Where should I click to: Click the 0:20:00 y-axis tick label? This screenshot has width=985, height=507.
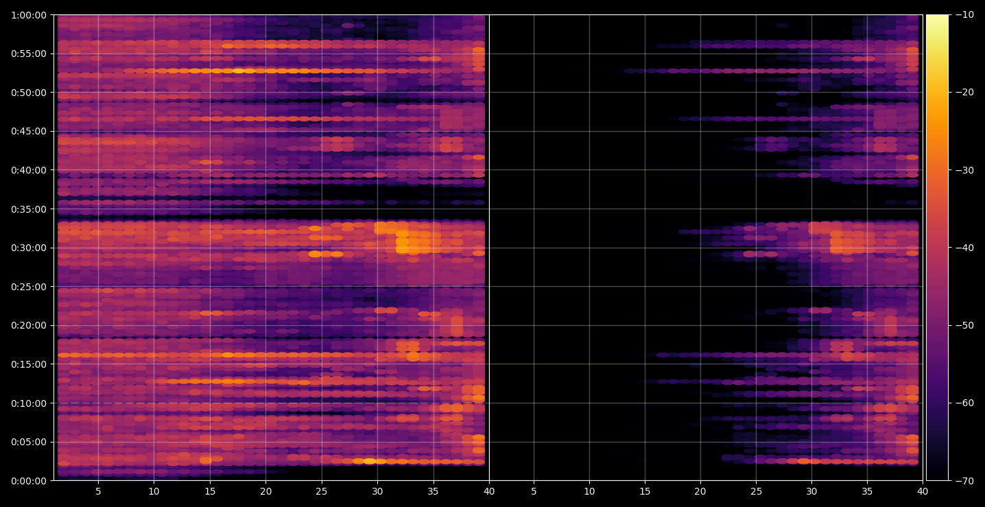29,325
